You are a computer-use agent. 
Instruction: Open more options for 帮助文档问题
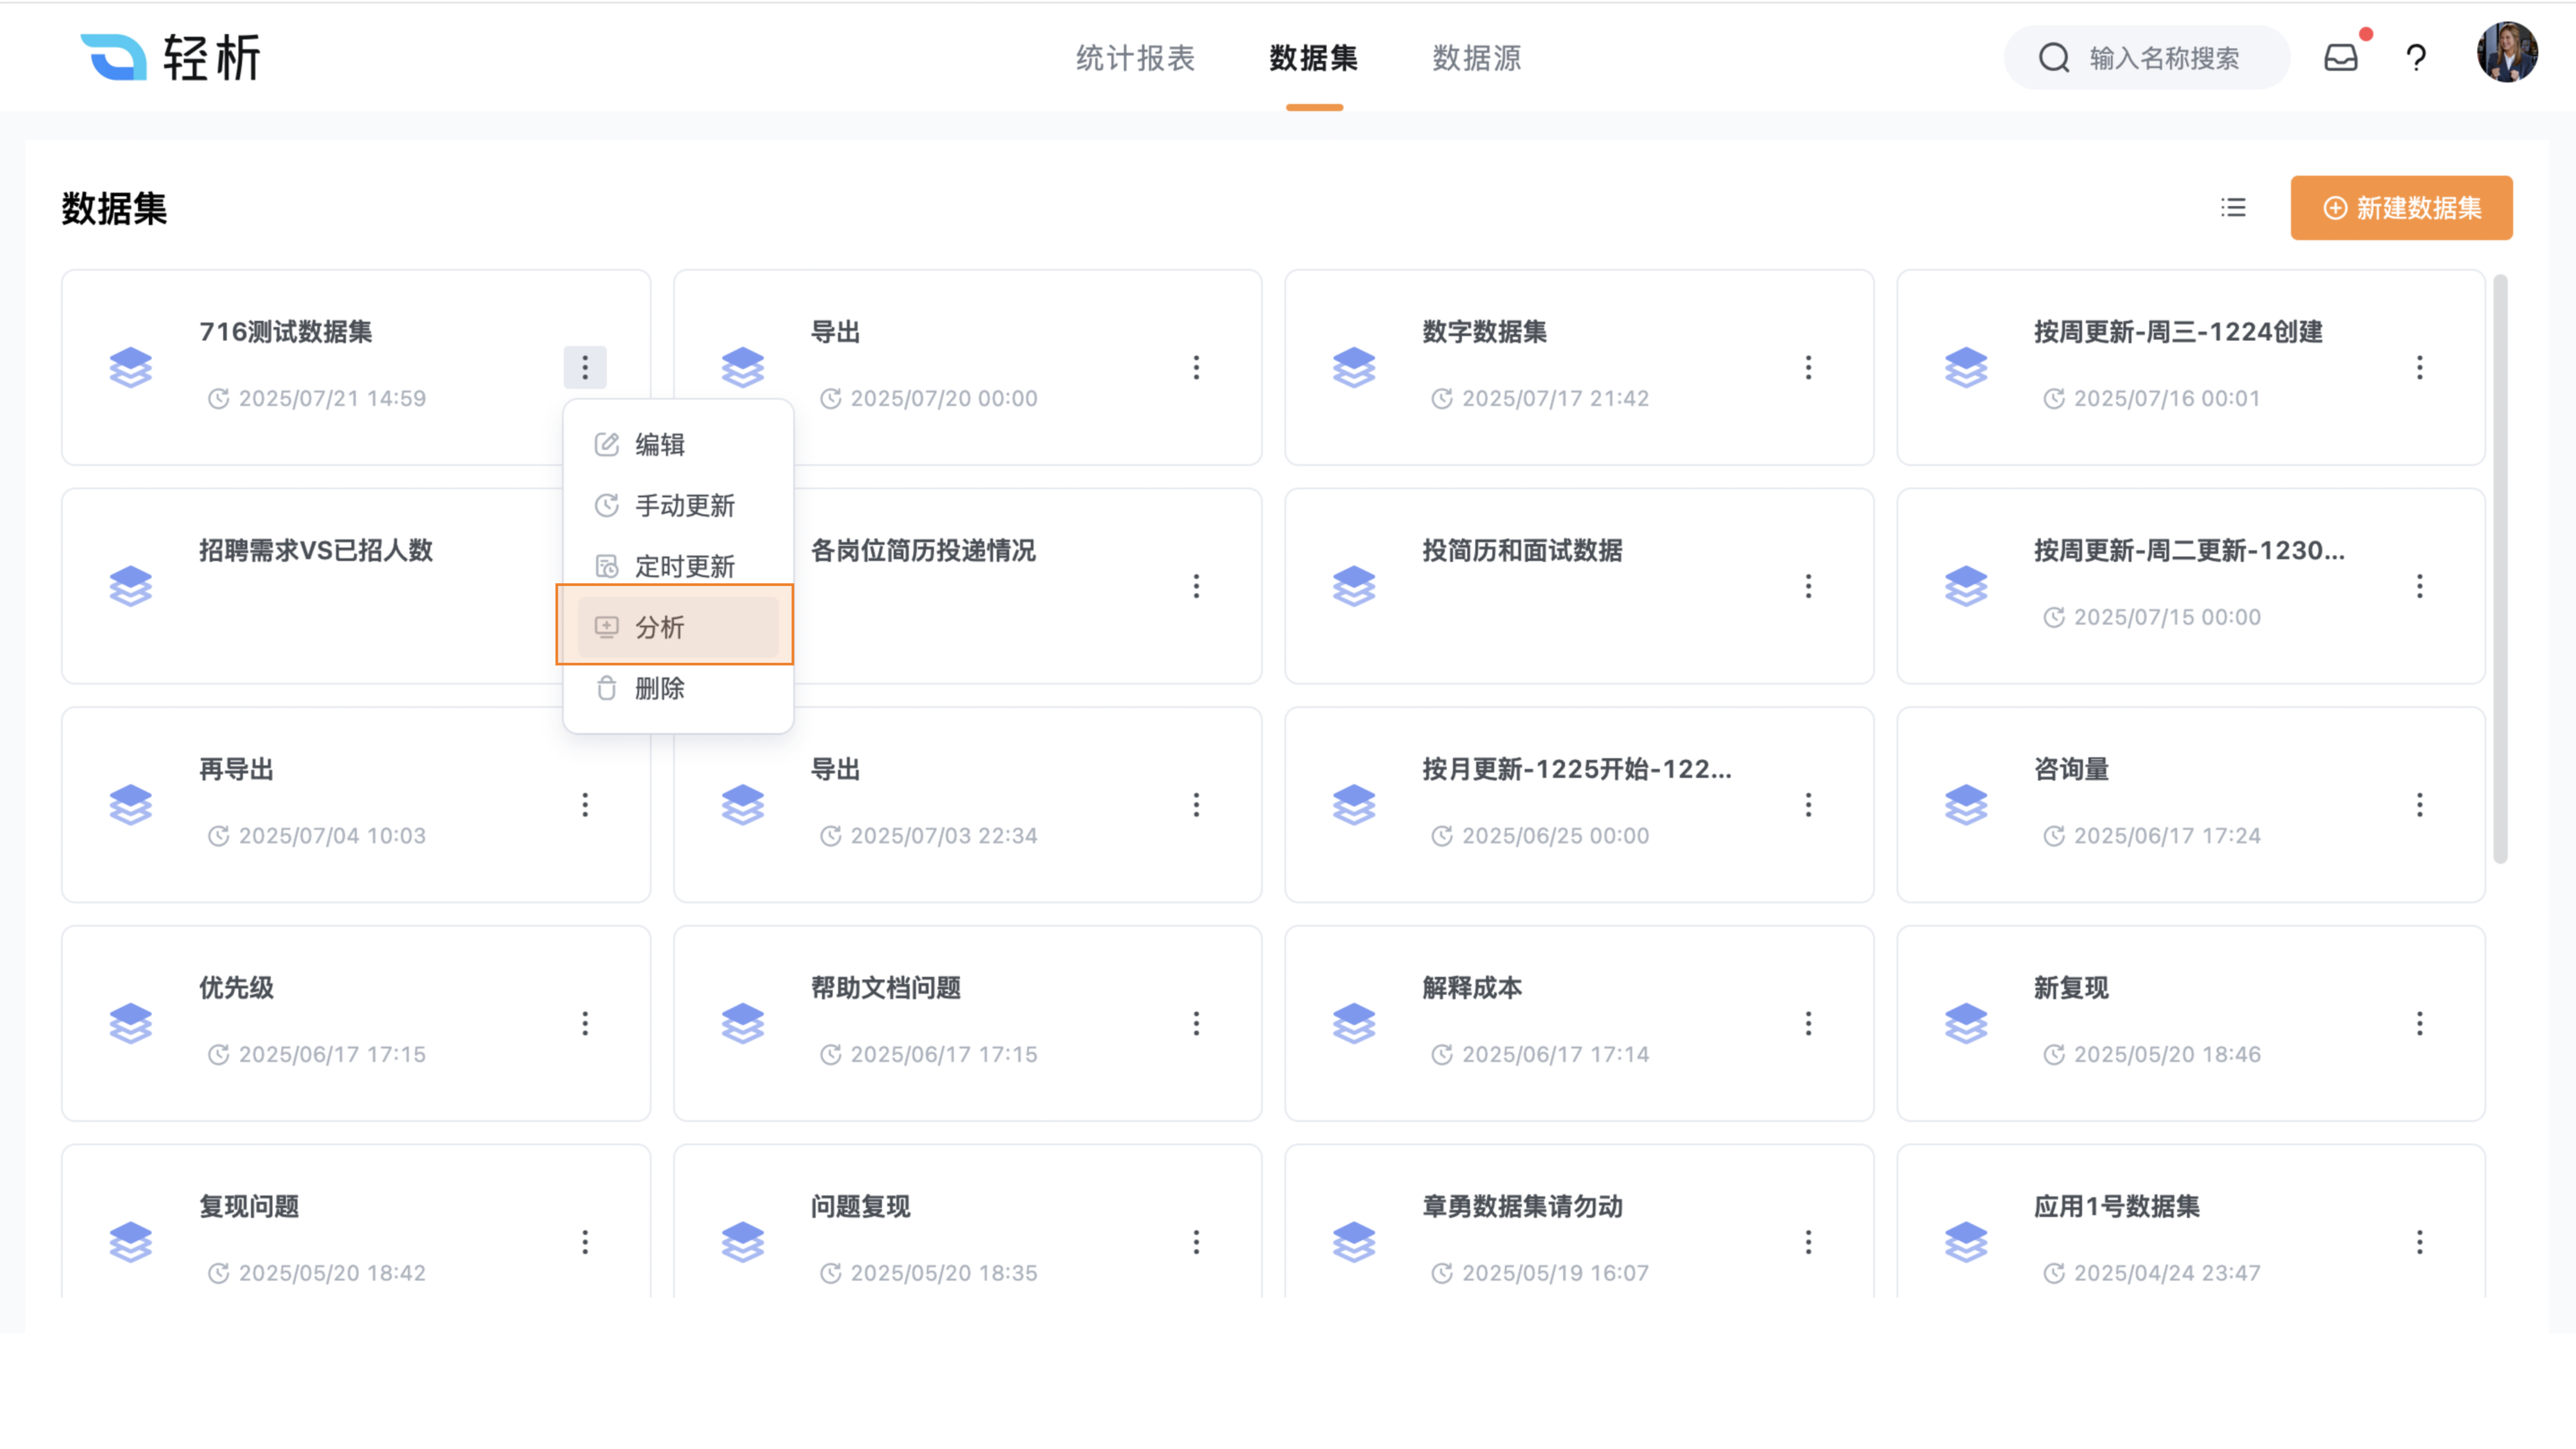[1196, 1023]
